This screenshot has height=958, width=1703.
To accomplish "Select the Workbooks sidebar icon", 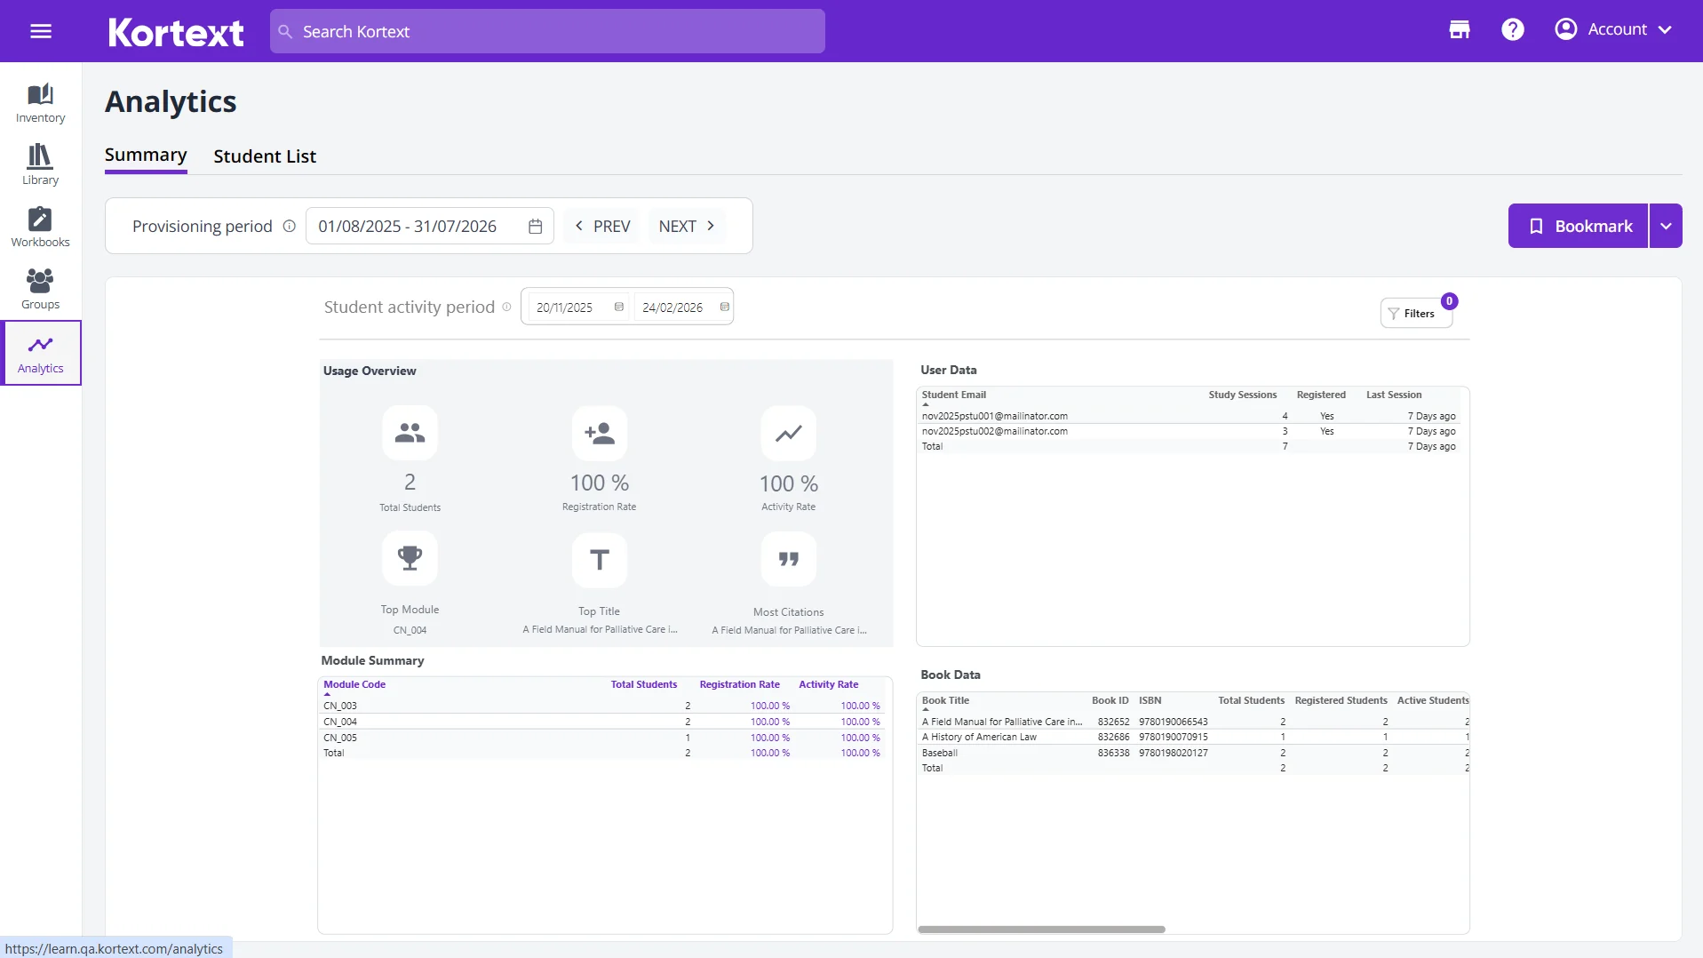I will coord(40,226).
